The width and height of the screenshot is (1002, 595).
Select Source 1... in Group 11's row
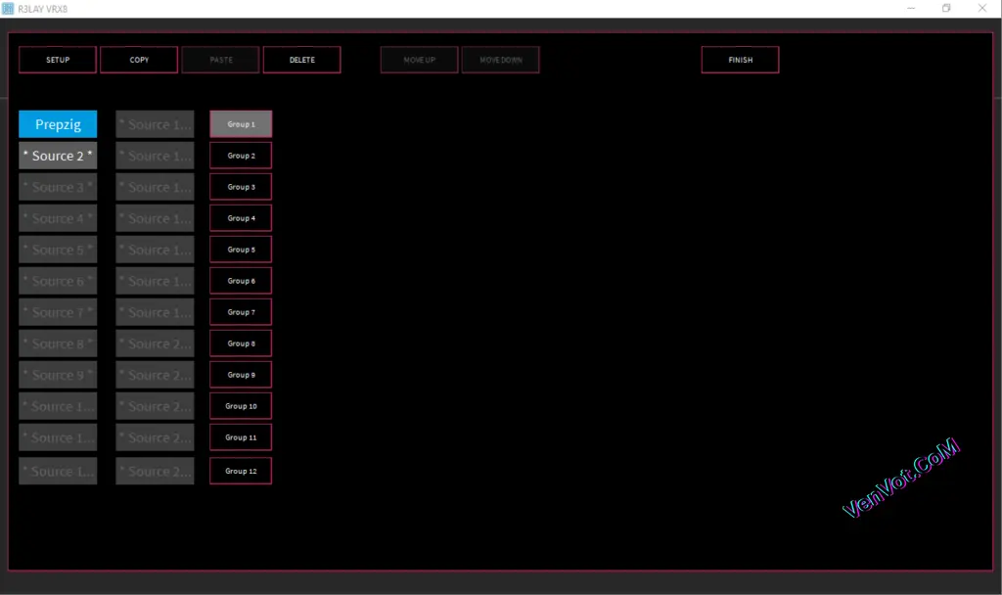point(58,437)
